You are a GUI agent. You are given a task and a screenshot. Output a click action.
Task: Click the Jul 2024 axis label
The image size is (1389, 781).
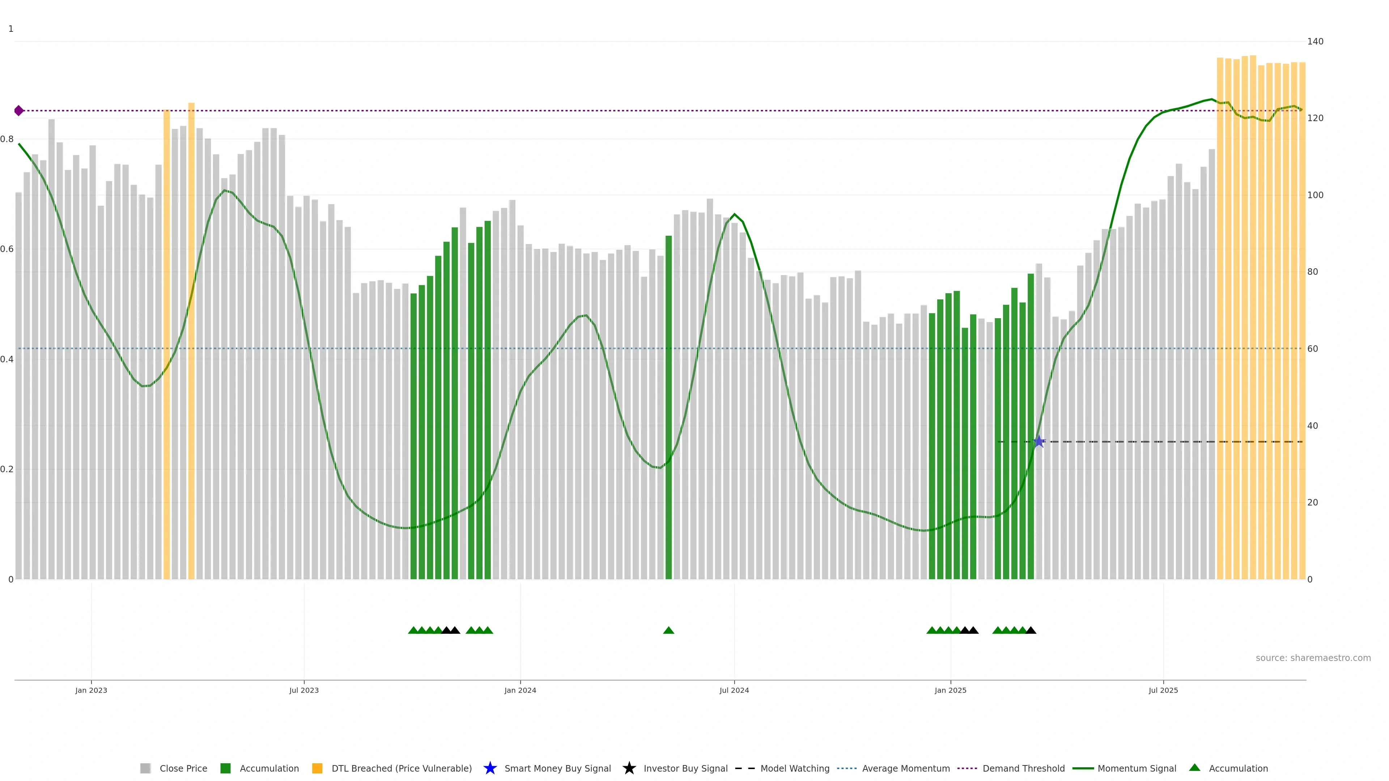pyautogui.click(x=734, y=690)
